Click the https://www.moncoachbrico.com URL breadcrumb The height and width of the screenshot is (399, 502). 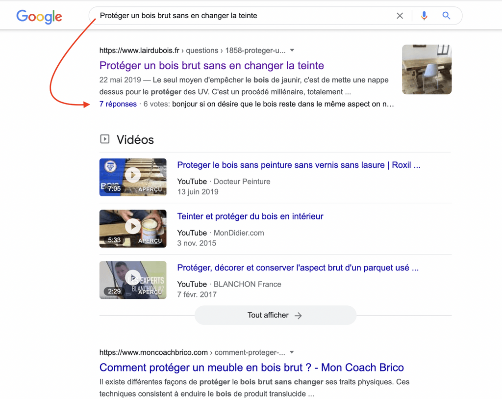pyautogui.click(x=153, y=352)
